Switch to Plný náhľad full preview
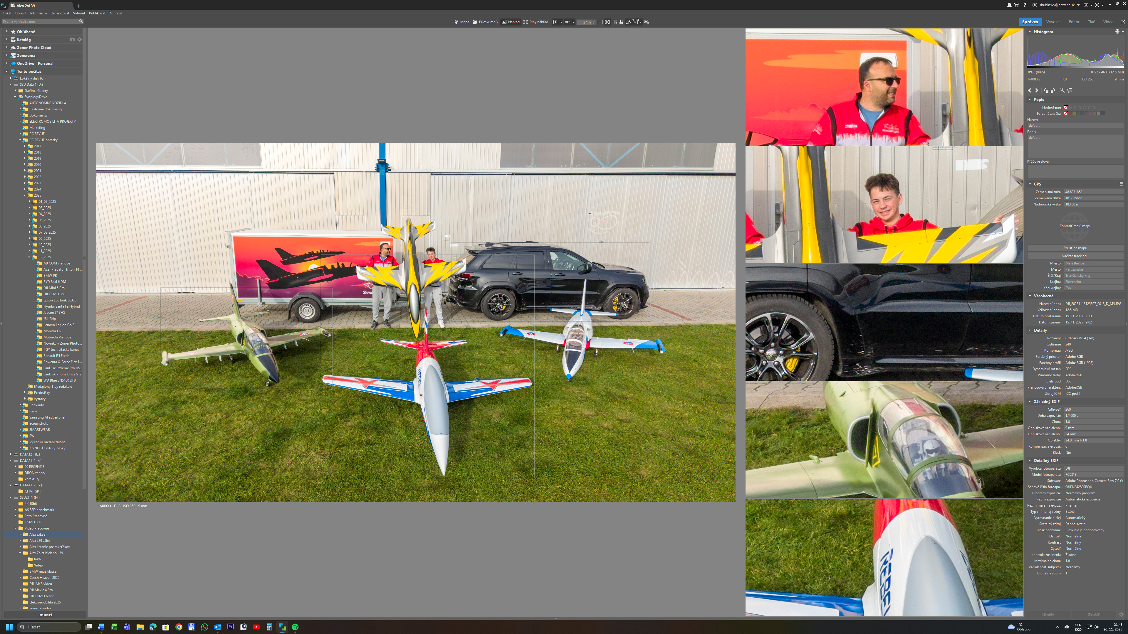This screenshot has height=634, width=1128. [x=536, y=22]
